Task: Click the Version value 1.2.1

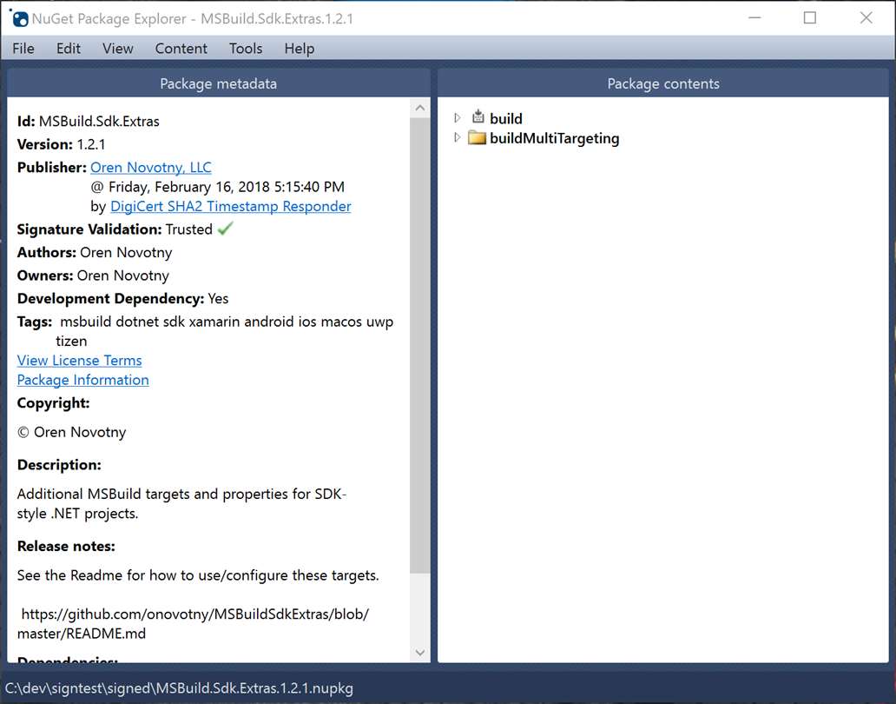Action: [91, 144]
